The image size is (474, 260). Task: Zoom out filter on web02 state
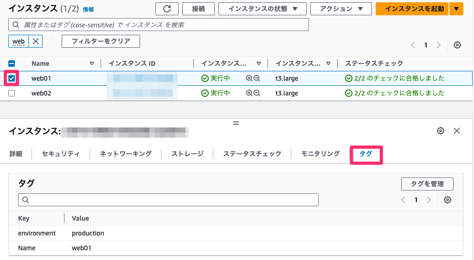pos(256,93)
